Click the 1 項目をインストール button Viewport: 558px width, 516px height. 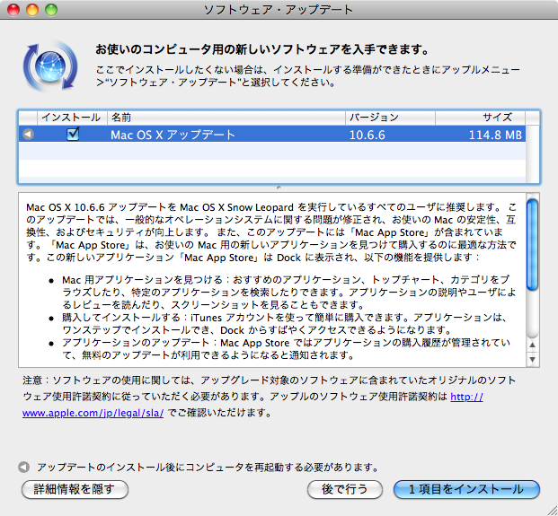tap(466, 489)
